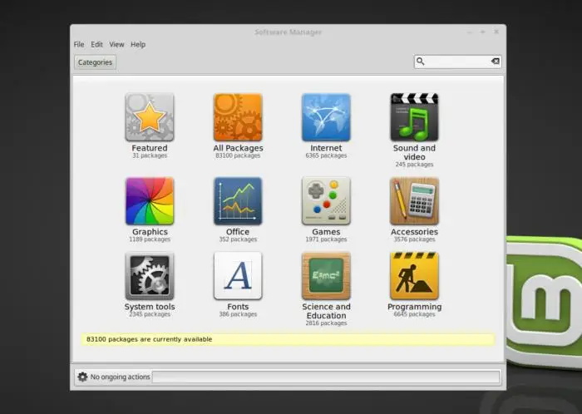582x414 pixels.
Task: Open the Sound and video category
Action: pos(414,117)
